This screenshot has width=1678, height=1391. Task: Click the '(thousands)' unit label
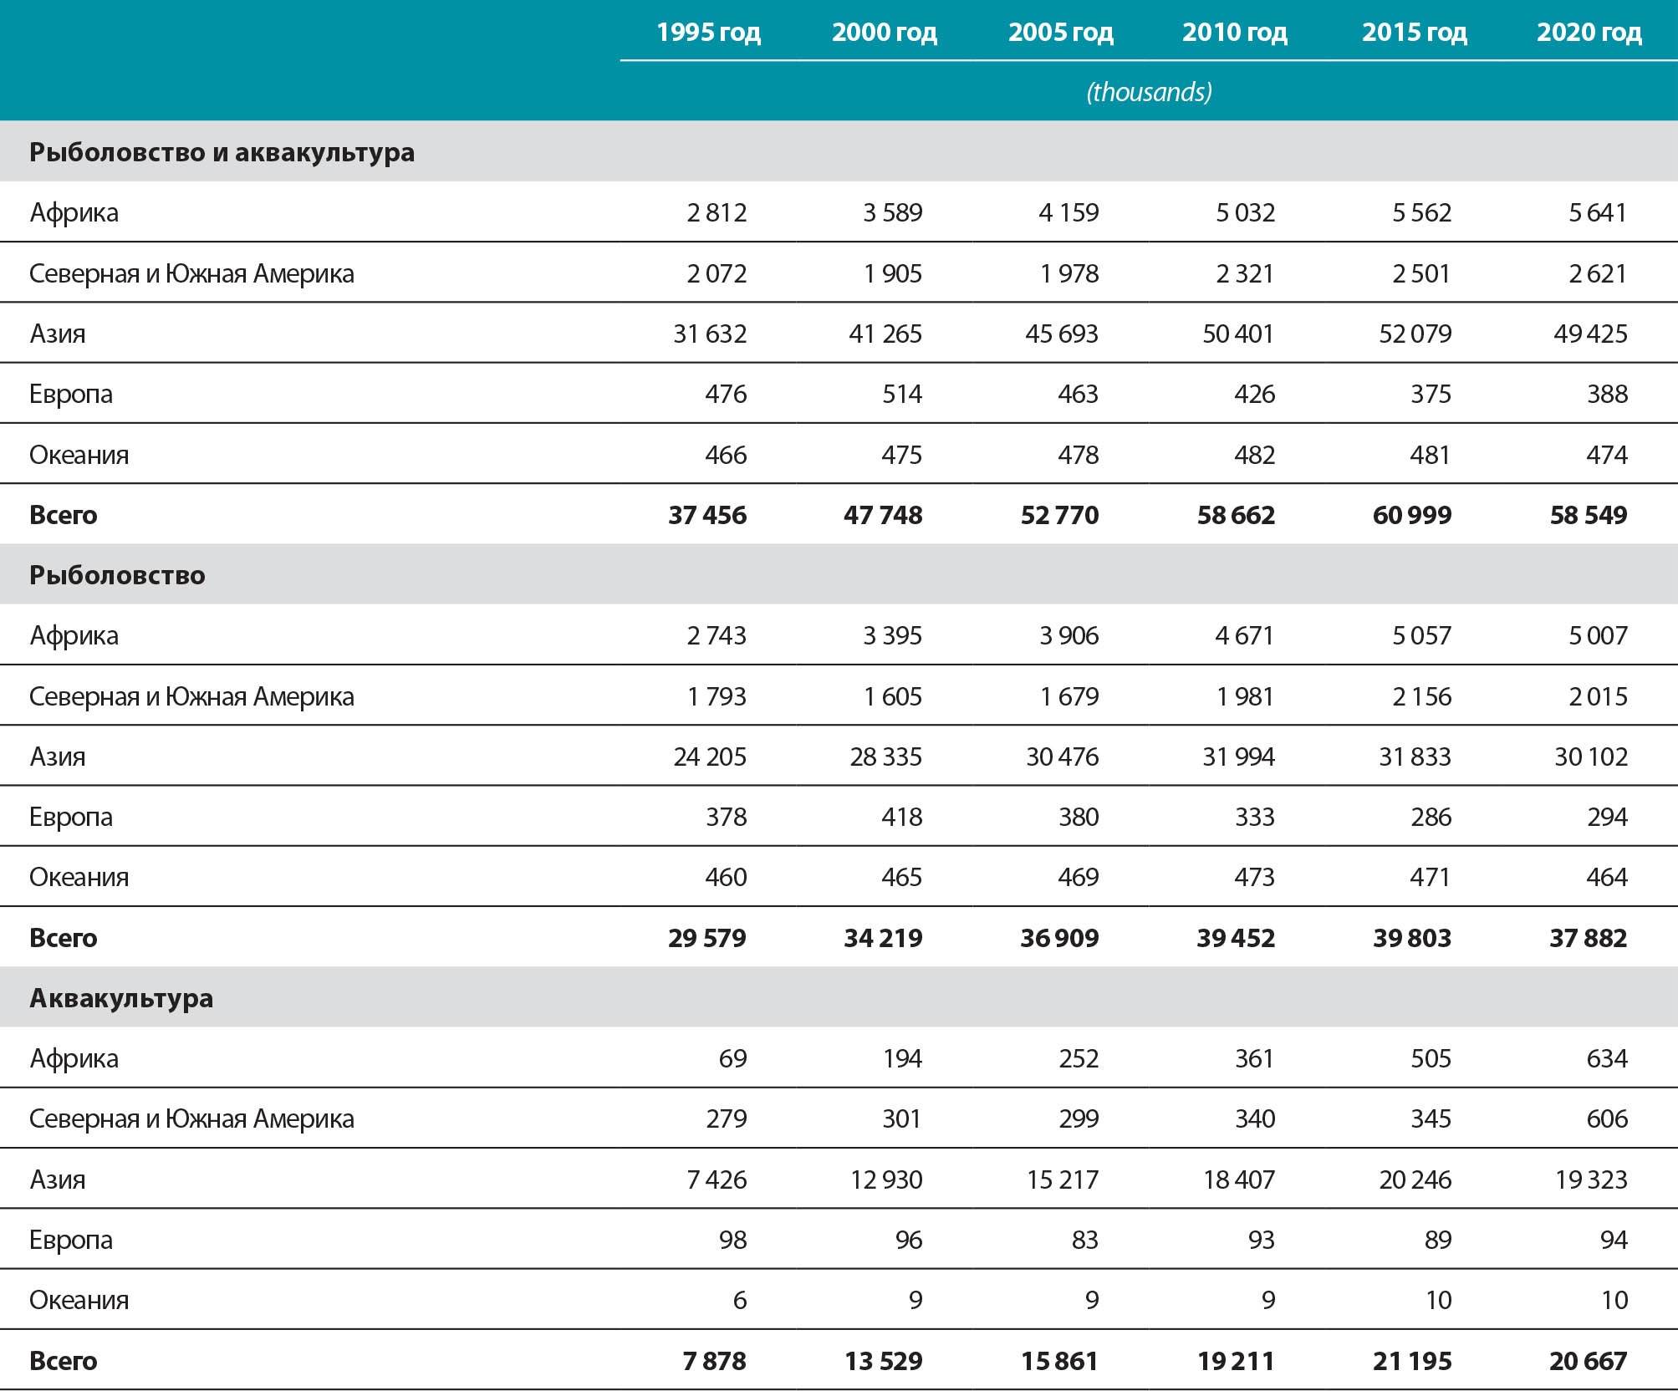1150,92
